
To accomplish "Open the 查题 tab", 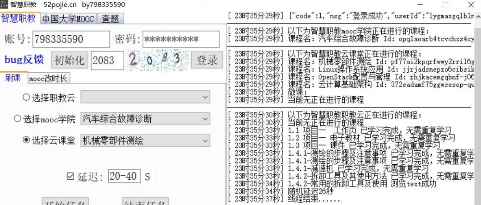I will coord(111,19).
